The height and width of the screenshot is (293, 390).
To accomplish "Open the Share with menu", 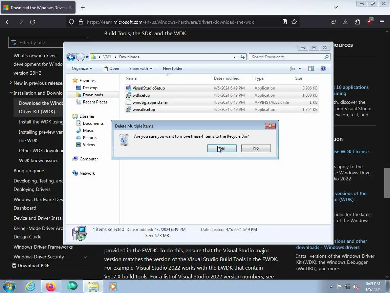I will pos(141,69).
